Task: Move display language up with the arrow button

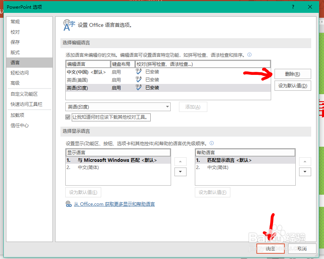Action: point(180,161)
